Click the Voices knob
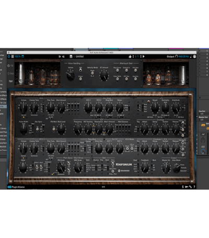 tap(71, 76)
